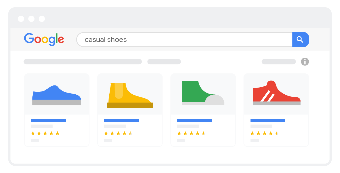Open the blue sneaker's blue title link
Image resolution: width=340 pixels, height=173 pixels.
click(48, 121)
